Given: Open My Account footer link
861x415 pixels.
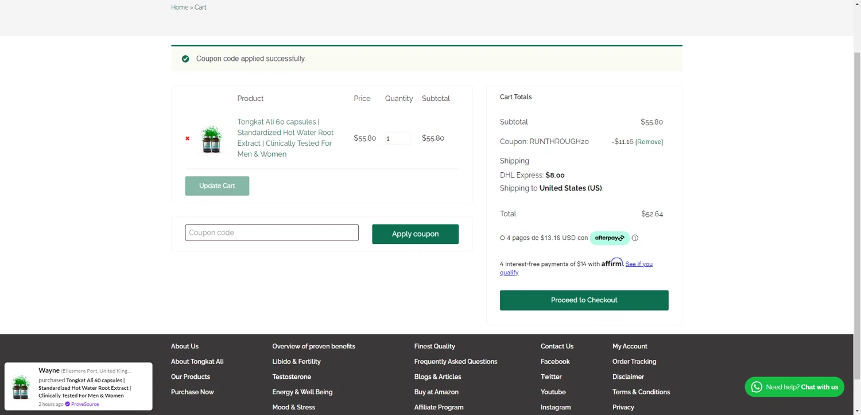Looking at the screenshot, I should [x=630, y=346].
